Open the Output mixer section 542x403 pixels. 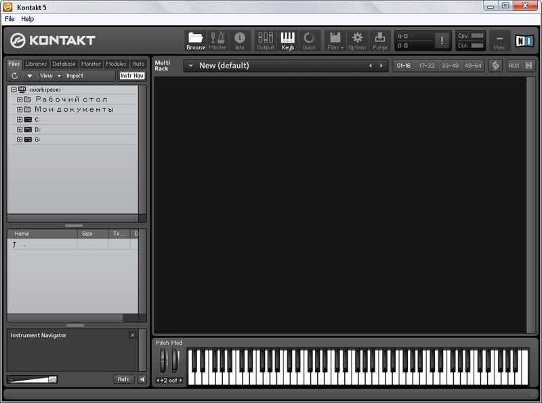266,40
